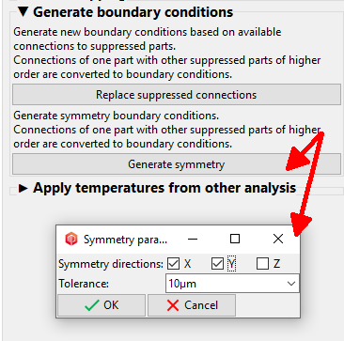Click the green checkmark icon on OK
344x341 pixels.
click(92, 305)
